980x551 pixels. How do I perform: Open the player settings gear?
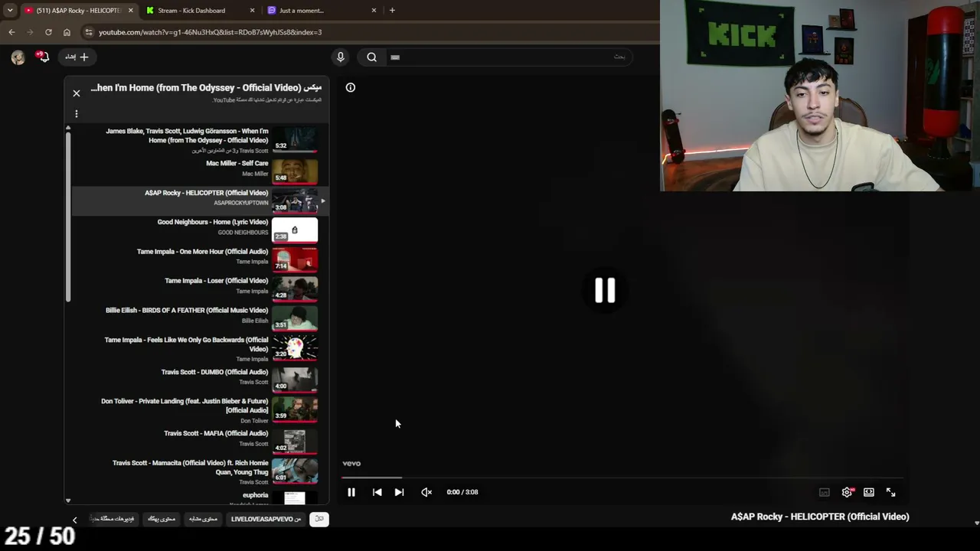pos(847,493)
